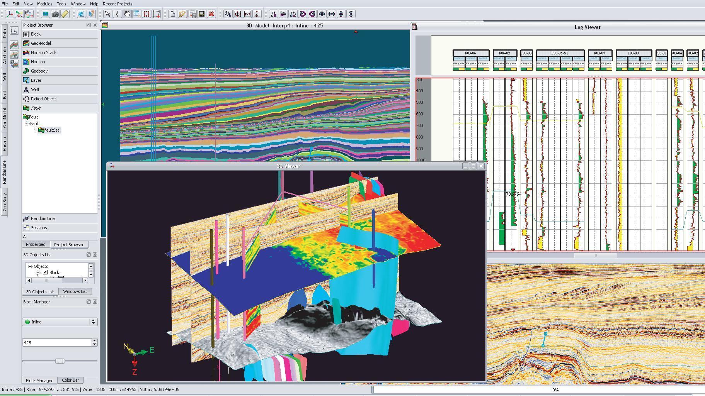Click the rotate counterclockwise icon
The width and height of the screenshot is (705, 396).
303,14
